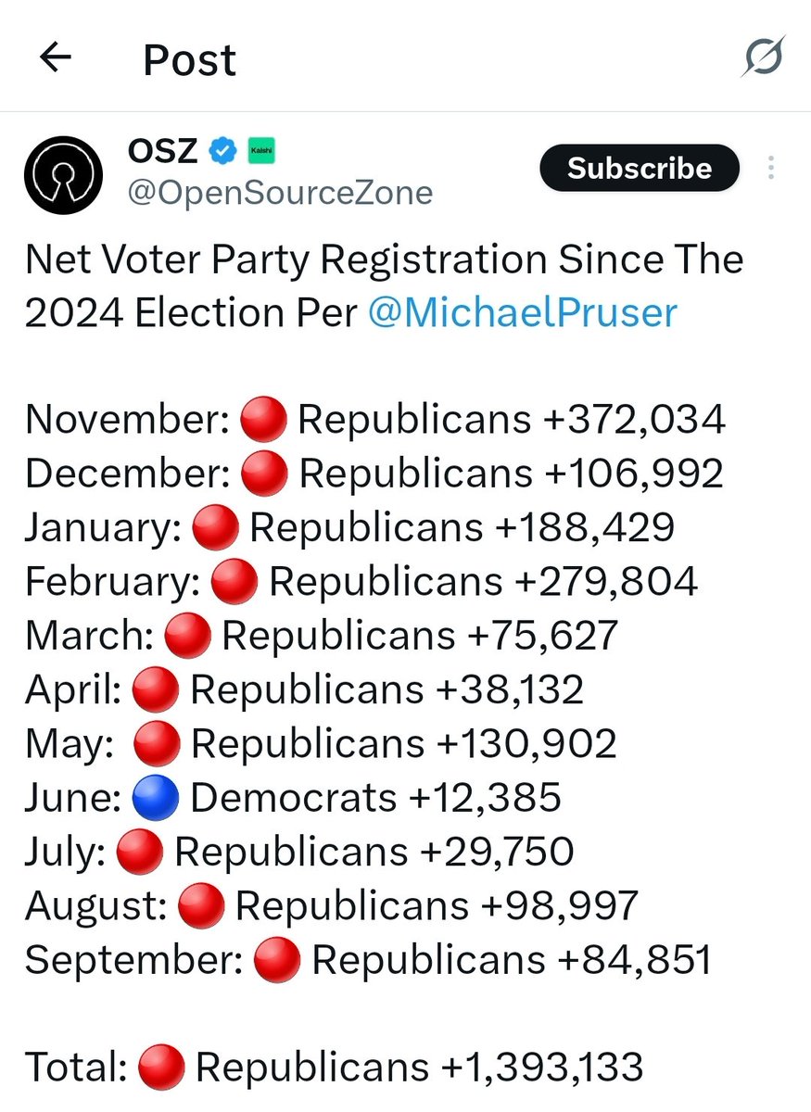The height and width of the screenshot is (1112, 811).
Task: Tap the Total Republicans +1,393,133 line
Action: click(335, 1068)
